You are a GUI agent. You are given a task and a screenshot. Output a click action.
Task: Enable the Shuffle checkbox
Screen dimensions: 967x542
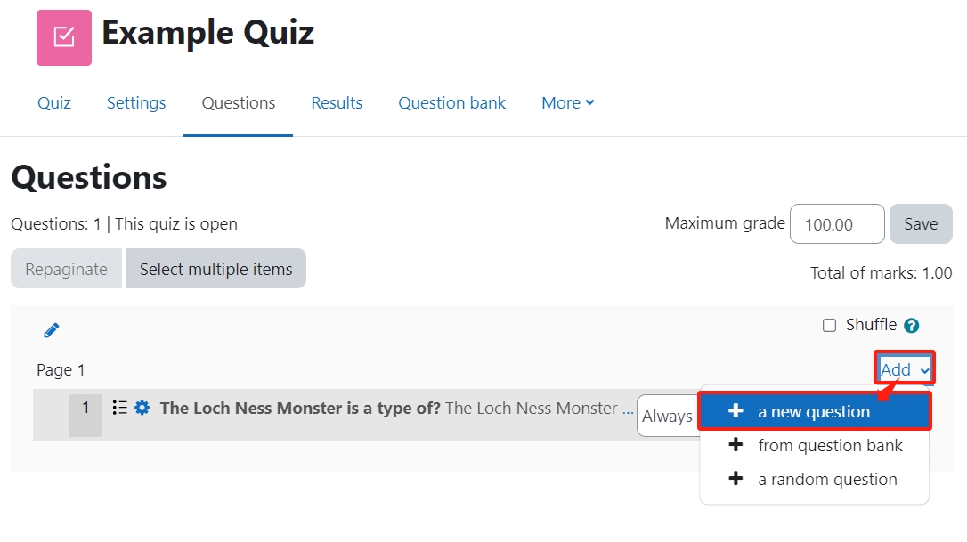click(829, 326)
